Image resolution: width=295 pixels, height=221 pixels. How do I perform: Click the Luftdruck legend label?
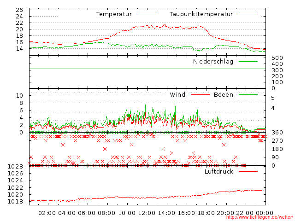tap(219, 171)
